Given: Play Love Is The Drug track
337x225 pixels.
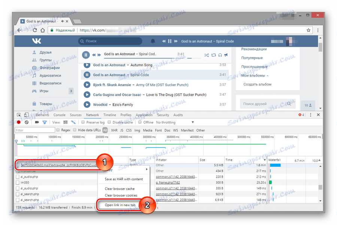Looking at the screenshot, I should pyautogui.click(x=87, y=95).
